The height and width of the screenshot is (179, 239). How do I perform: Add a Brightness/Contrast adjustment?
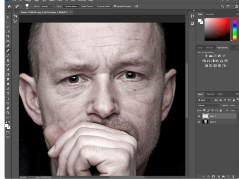206,56
